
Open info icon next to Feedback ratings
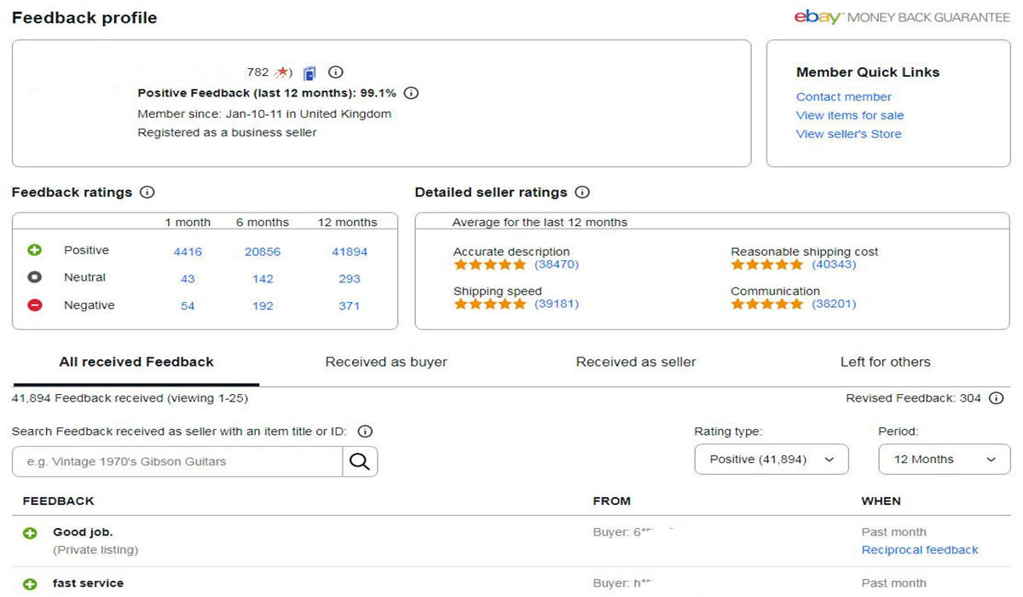[x=147, y=193]
